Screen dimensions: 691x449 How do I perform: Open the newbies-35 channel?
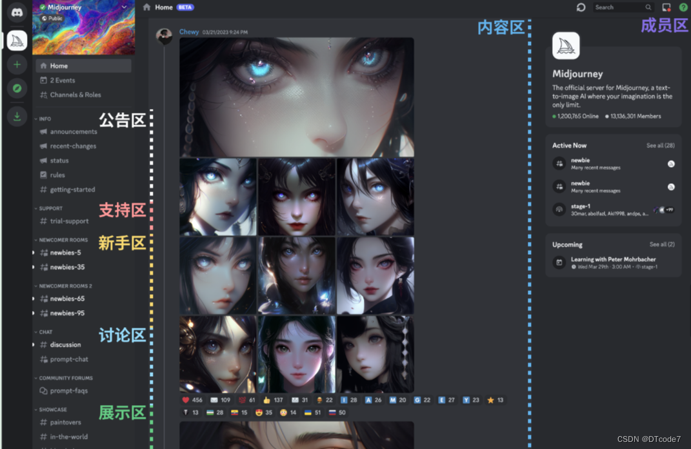[x=62, y=267]
